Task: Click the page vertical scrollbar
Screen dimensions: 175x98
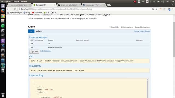Action: 174,39
